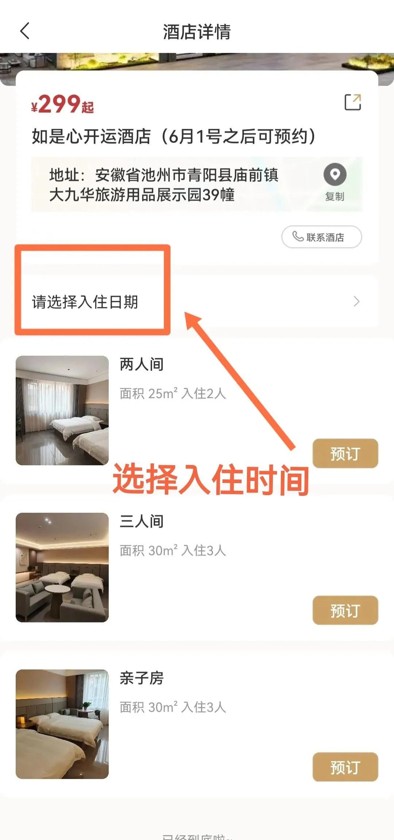Tap the ¥299起 price label

(x=62, y=104)
